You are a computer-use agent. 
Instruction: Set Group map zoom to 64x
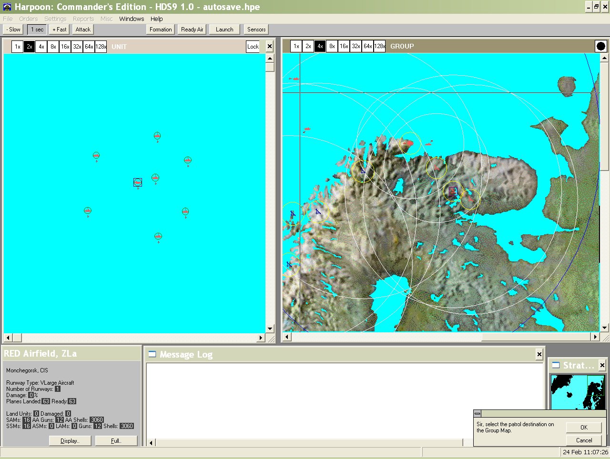(x=367, y=46)
